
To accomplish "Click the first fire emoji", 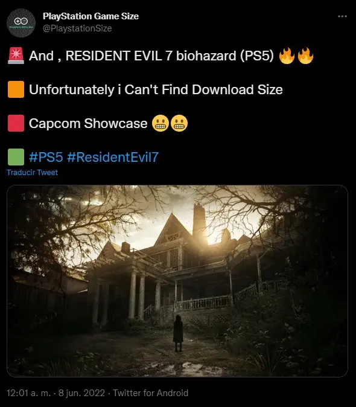I will [x=287, y=56].
